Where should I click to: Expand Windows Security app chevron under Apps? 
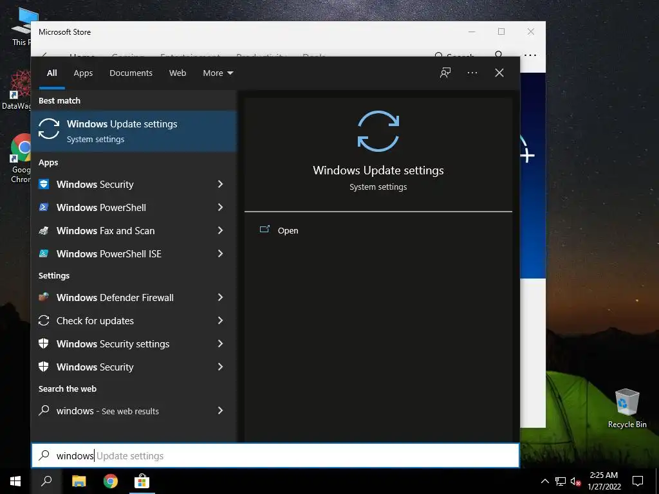[220, 184]
